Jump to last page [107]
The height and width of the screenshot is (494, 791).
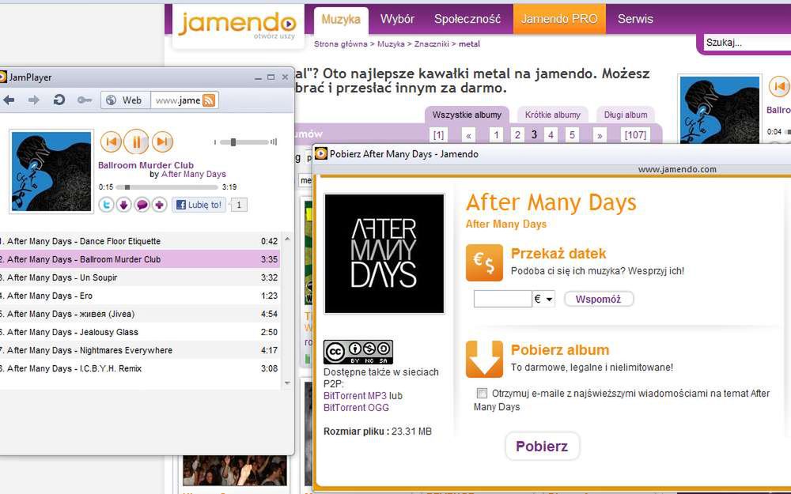(x=635, y=135)
